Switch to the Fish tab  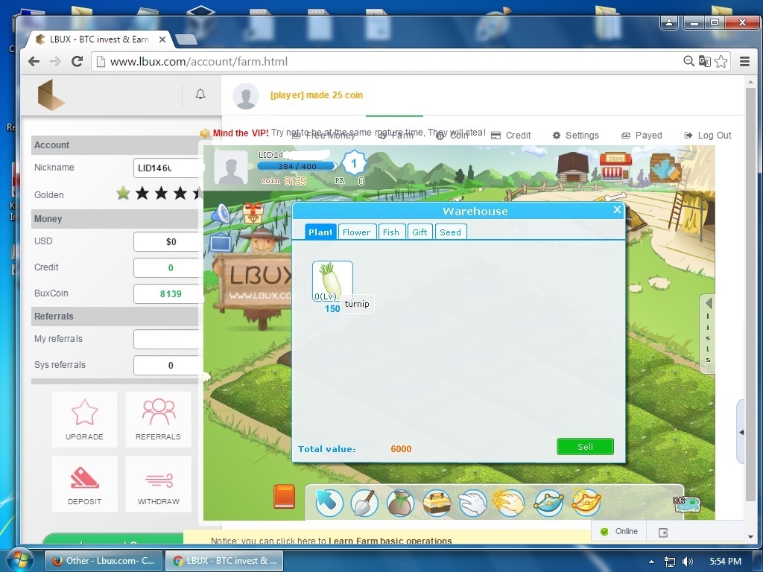click(x=390, y=232)
